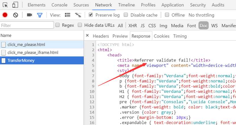Toggle the device toolbar icon
Screen dimensions: 236x125
(x=15, y=5)
